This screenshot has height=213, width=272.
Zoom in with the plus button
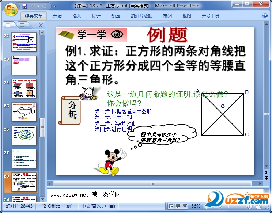coord(249,206)
